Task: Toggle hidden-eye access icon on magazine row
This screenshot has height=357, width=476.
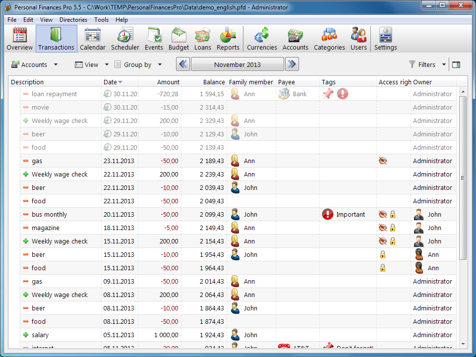Action: 383,228
